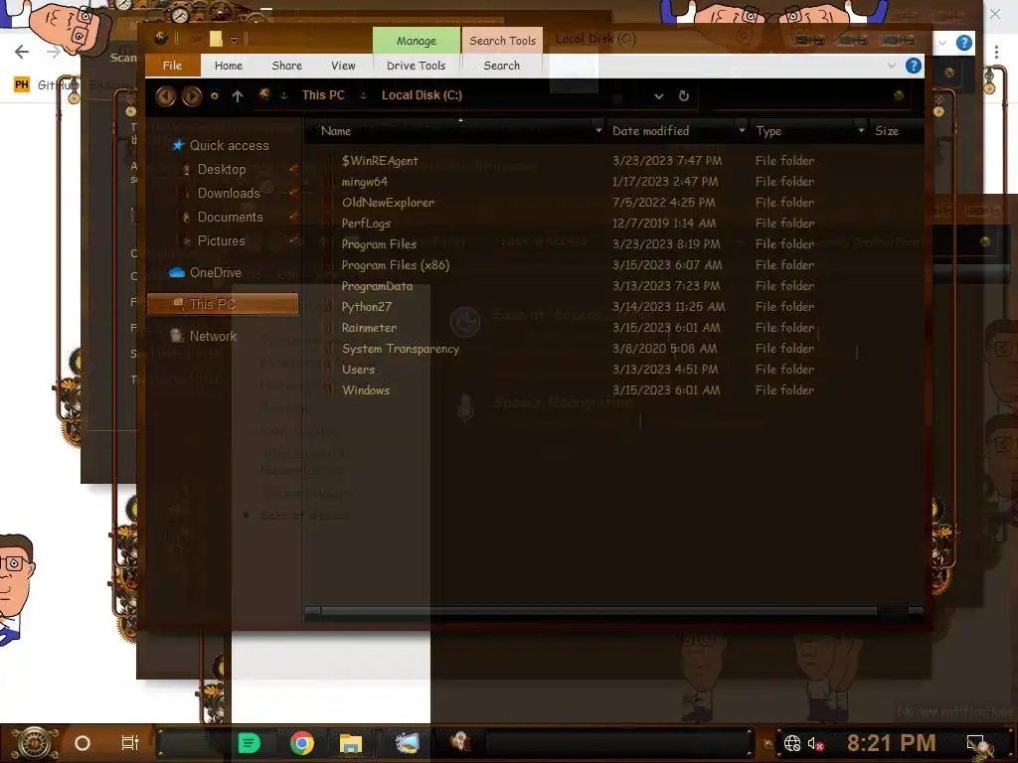Select the mingw64 folder
The height and width of the screenshot is (763, 1018).
tap(365, 182)
